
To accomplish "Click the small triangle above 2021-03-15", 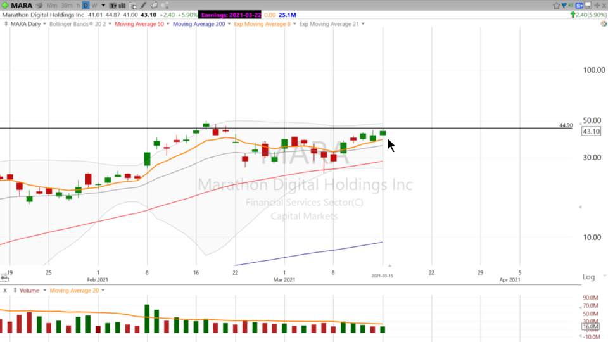I will click(389, 266).
